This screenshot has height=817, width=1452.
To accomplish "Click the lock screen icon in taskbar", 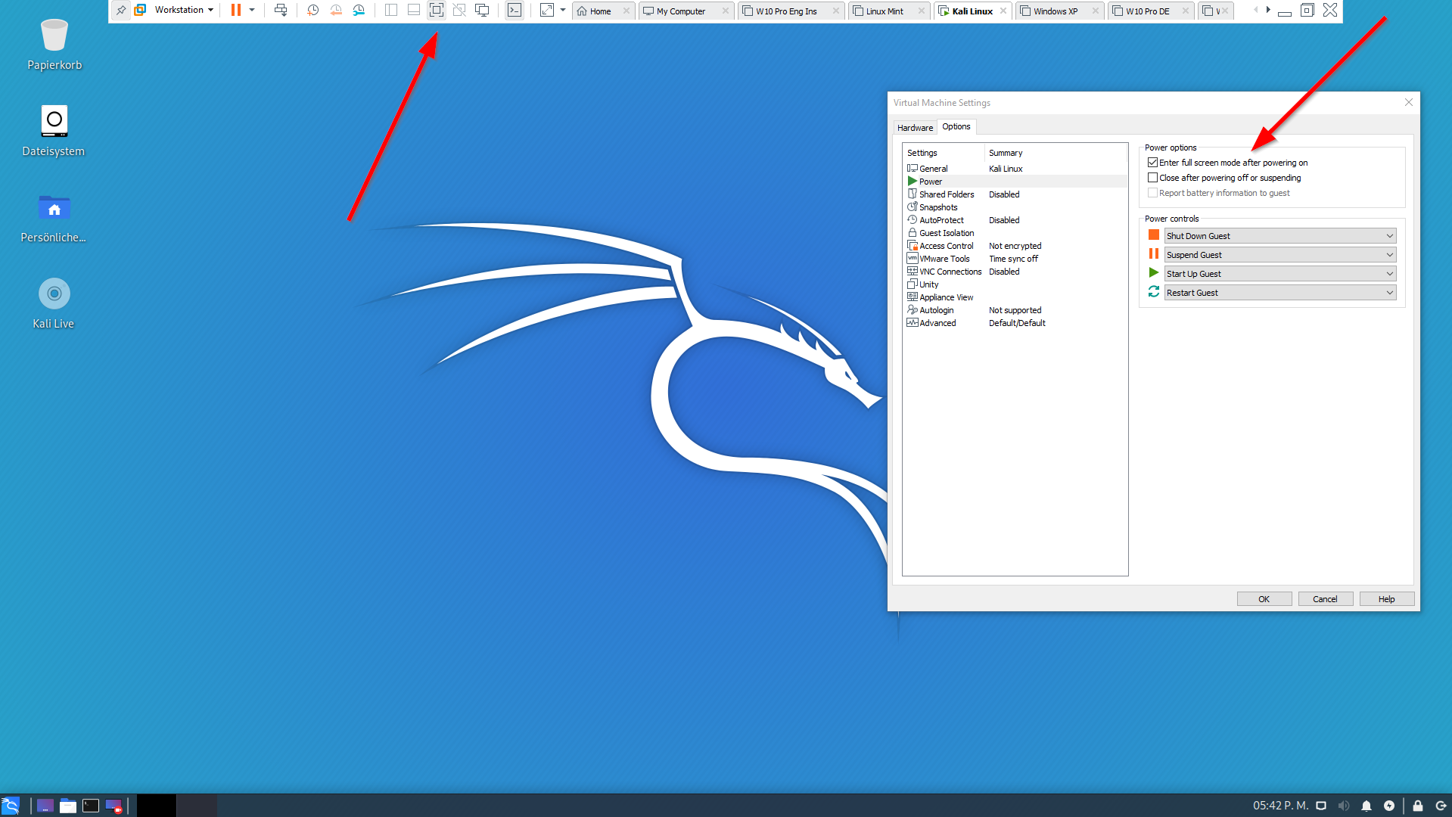I will pos(1418,806).
